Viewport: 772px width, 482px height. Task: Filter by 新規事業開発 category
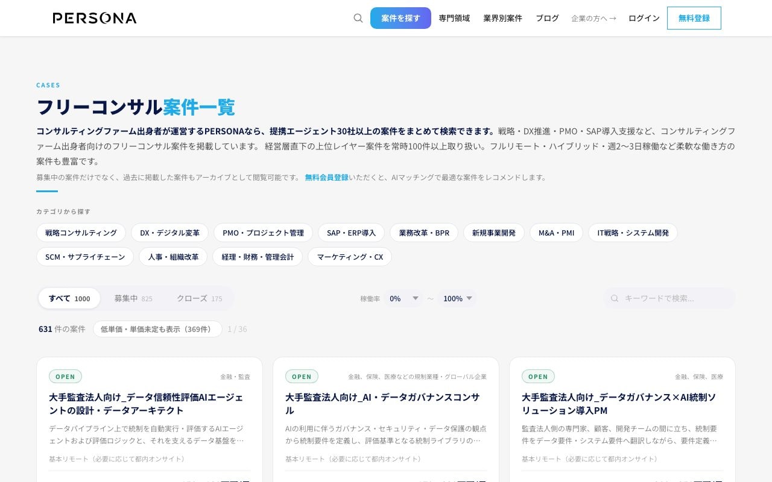pos(494,233)
